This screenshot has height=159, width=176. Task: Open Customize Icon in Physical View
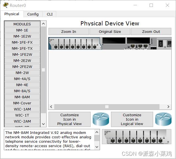coord(69,120)
